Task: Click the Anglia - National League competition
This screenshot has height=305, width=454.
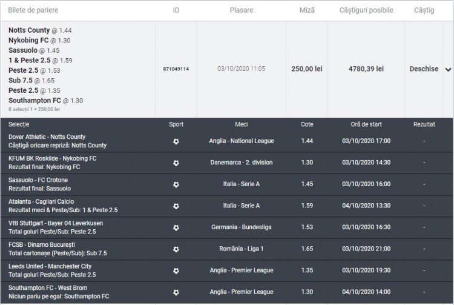Action: coord(242,141)
